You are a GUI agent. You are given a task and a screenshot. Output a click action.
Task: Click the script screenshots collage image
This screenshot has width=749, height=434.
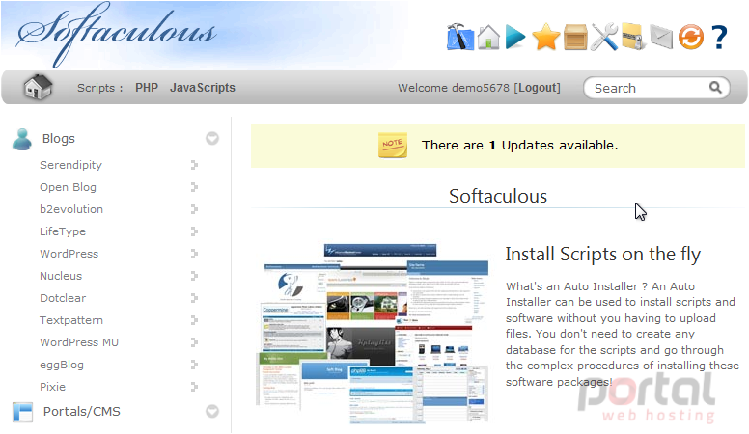pos(373,334)
